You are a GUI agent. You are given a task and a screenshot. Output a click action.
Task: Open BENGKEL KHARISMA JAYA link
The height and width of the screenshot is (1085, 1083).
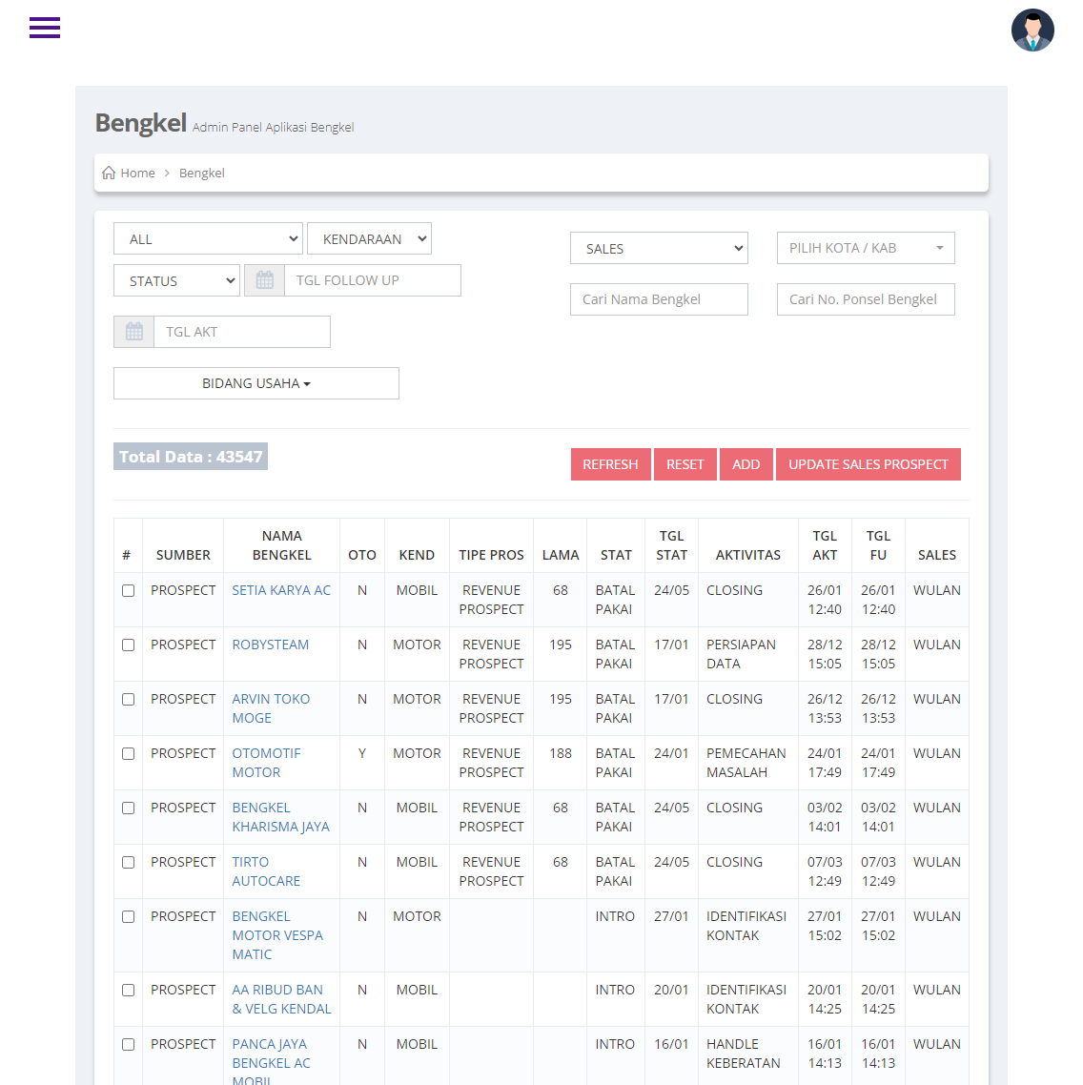point(280,817)
